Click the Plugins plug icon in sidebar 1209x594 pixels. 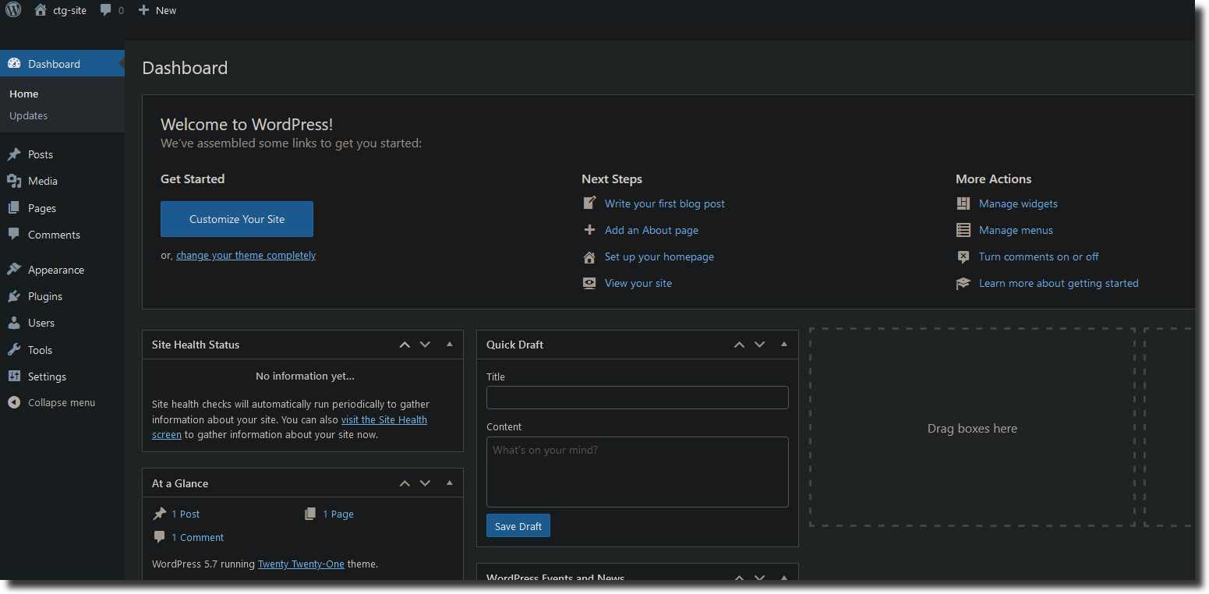[x=14, y=296]
